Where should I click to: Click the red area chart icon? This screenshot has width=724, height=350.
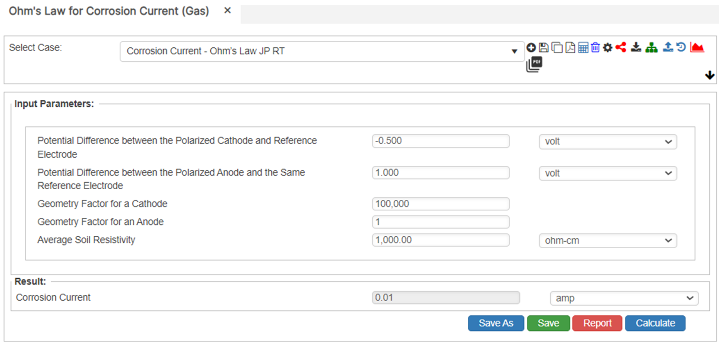coord(697,47)
